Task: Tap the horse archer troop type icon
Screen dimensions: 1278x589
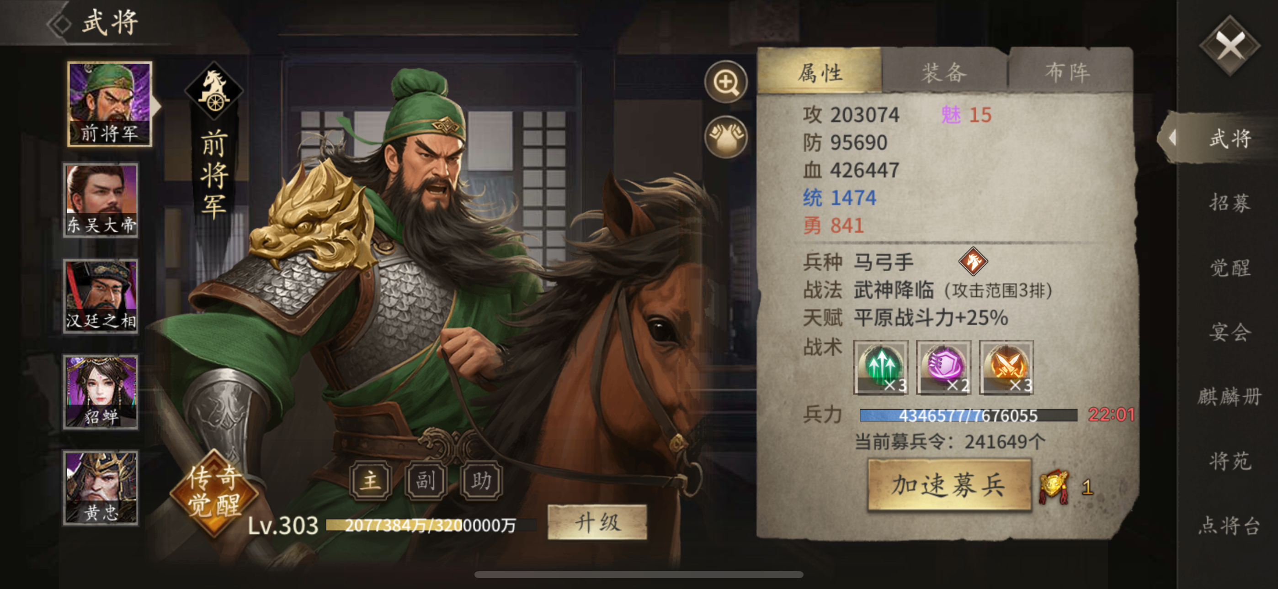Action: point(973,261)
